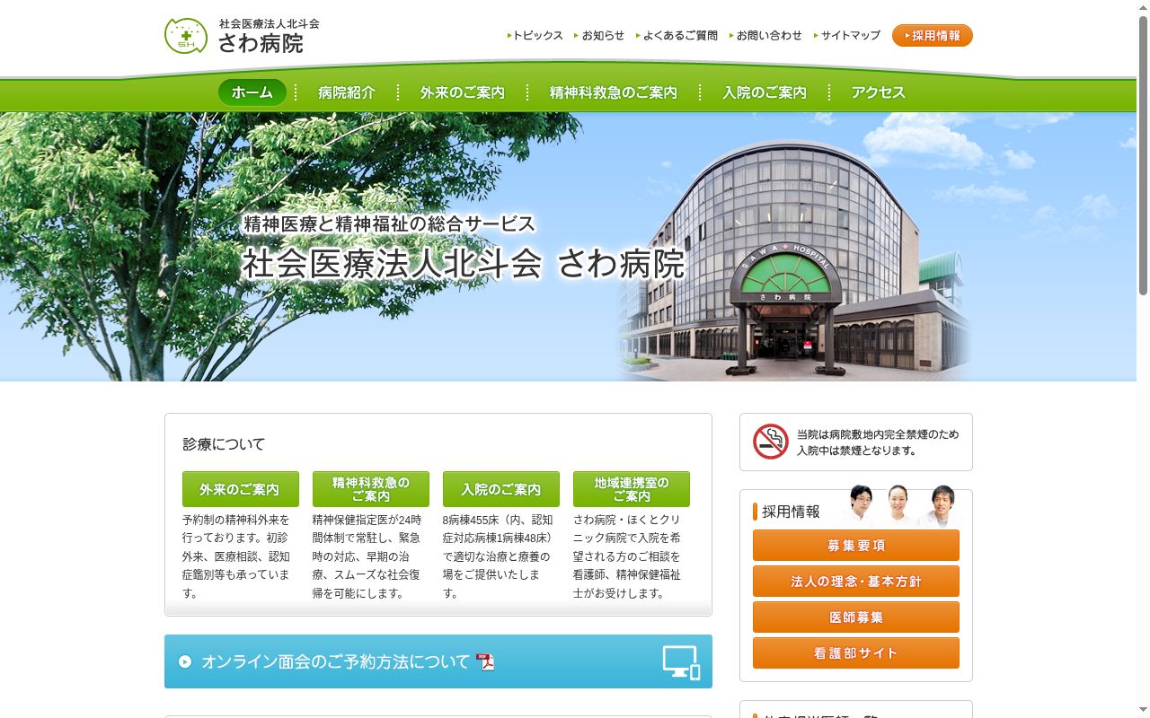Open よくあるご質問 link
The width and height of the screenshot is (1150, 718).
tap(677, 36)
